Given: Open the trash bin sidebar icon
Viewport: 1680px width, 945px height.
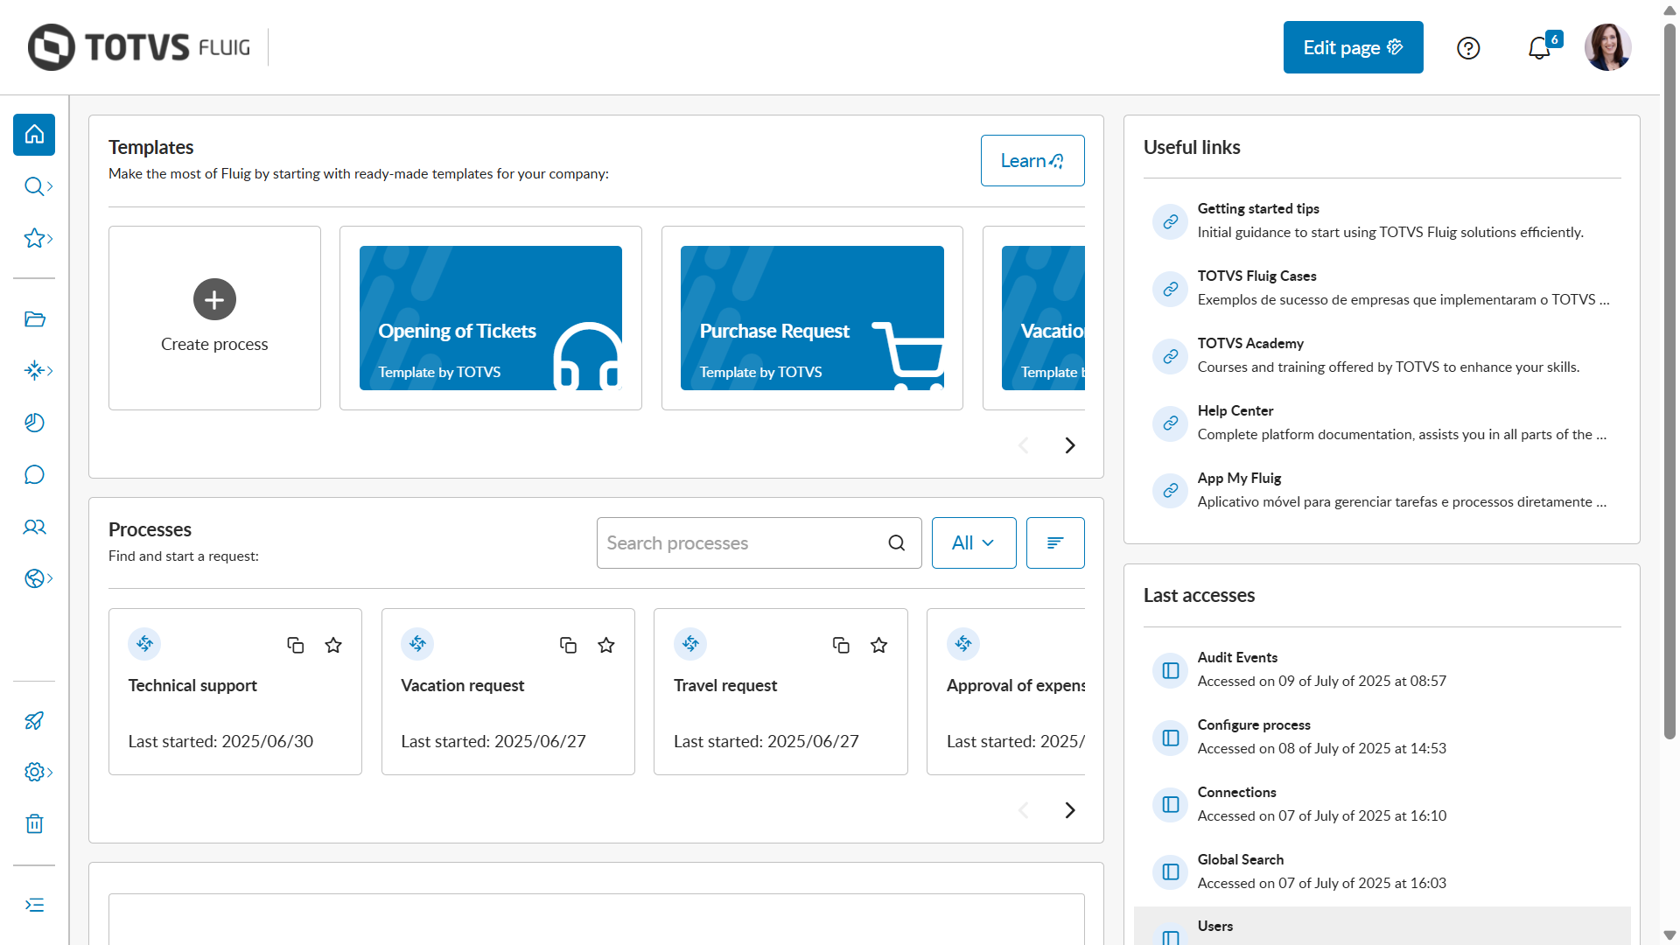Looking at the screenshot, I should pyautogui.click(x=34, y=824).
